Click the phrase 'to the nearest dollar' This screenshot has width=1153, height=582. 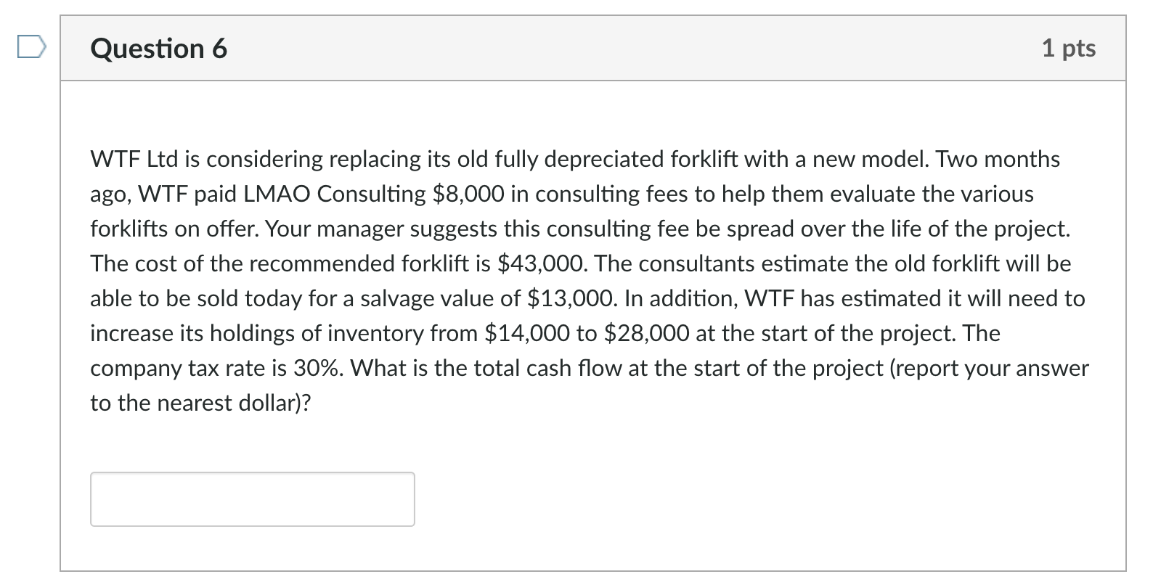point(192,403)
